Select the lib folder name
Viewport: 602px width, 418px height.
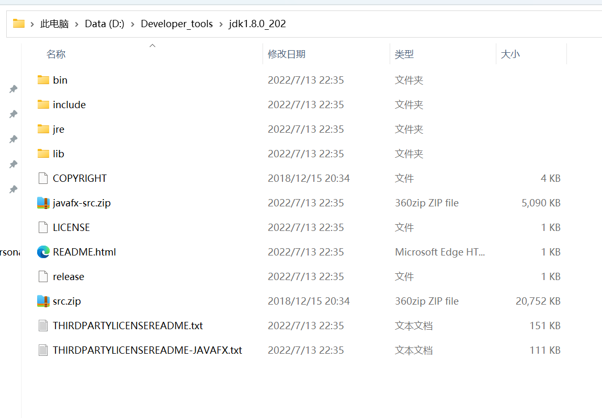tap(59, 154)
